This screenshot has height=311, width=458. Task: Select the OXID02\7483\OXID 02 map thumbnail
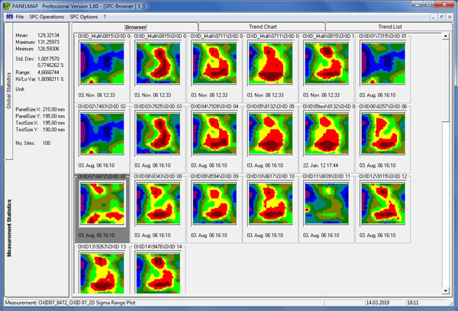click(x=102, y=133)
